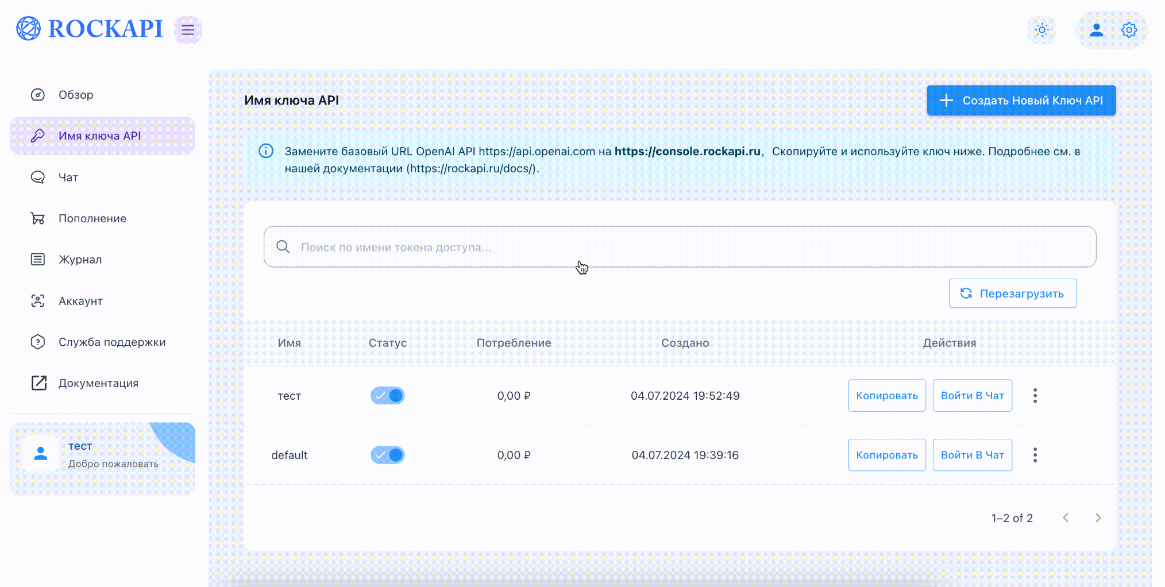Image resolution: width=1165 pixels, height=587 pixels.
Task: Click Создать Новый Ключ API button
Action: 1021,101
